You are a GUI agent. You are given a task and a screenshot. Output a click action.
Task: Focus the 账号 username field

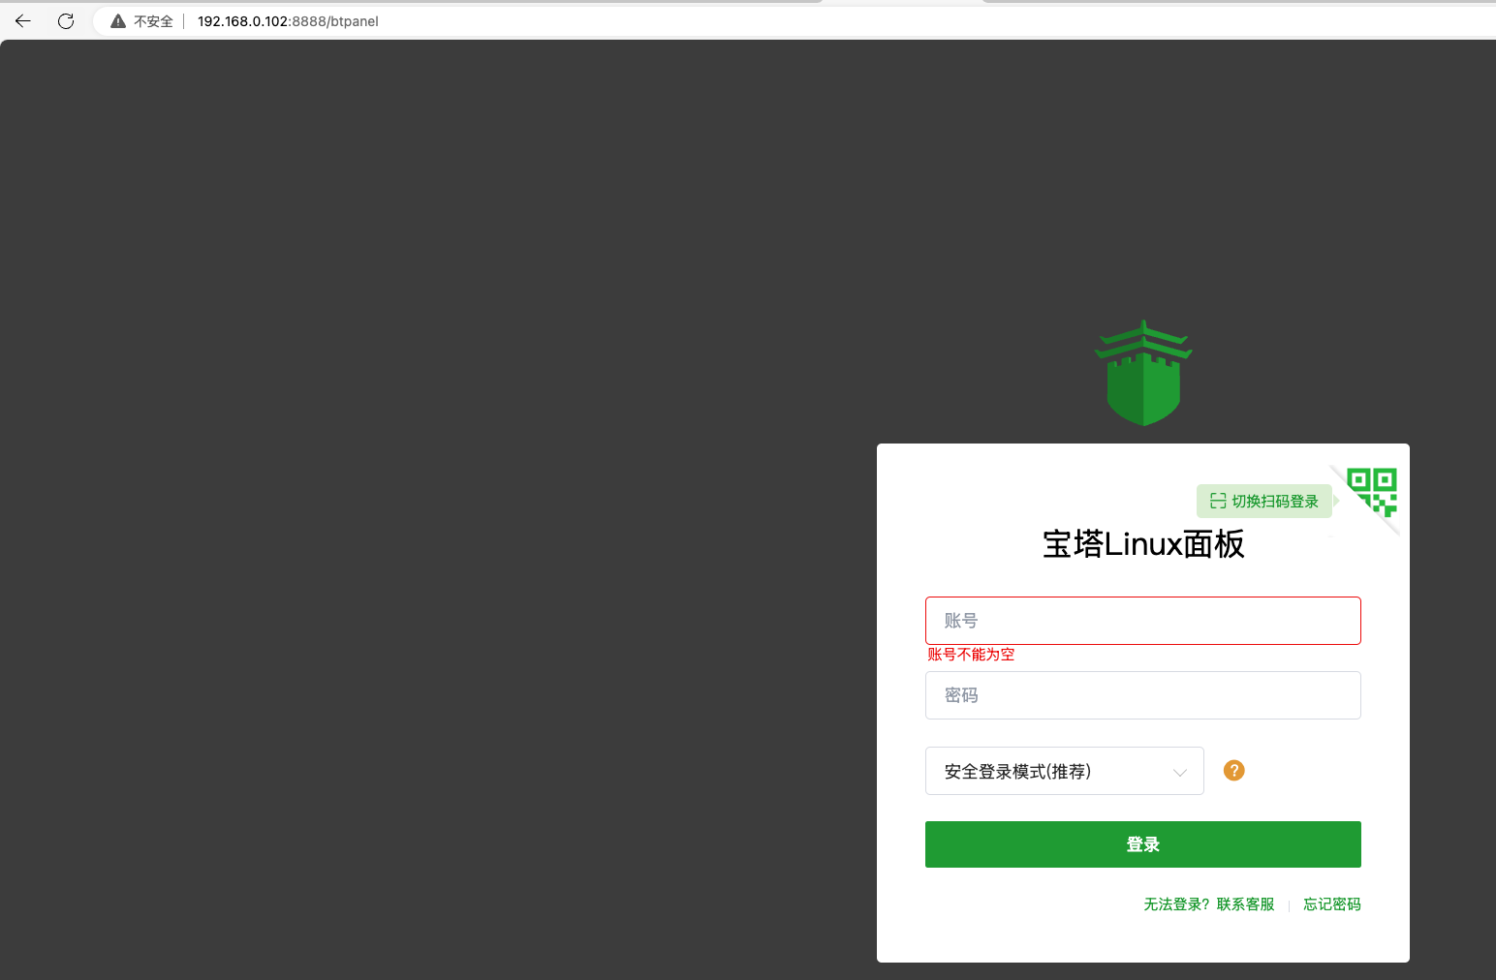1143,621
